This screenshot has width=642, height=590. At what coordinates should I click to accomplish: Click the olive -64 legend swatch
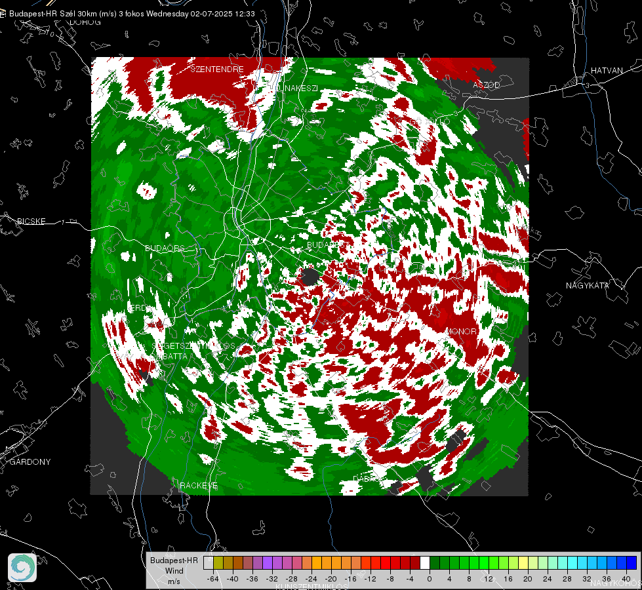(x=218, y=562)
